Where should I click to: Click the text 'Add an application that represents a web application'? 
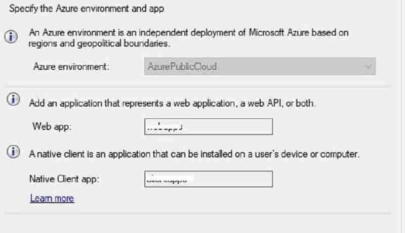pos(132,103)
